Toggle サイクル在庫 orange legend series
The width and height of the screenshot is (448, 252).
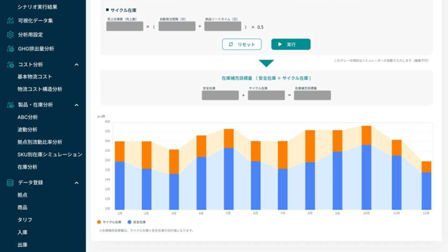99,222
